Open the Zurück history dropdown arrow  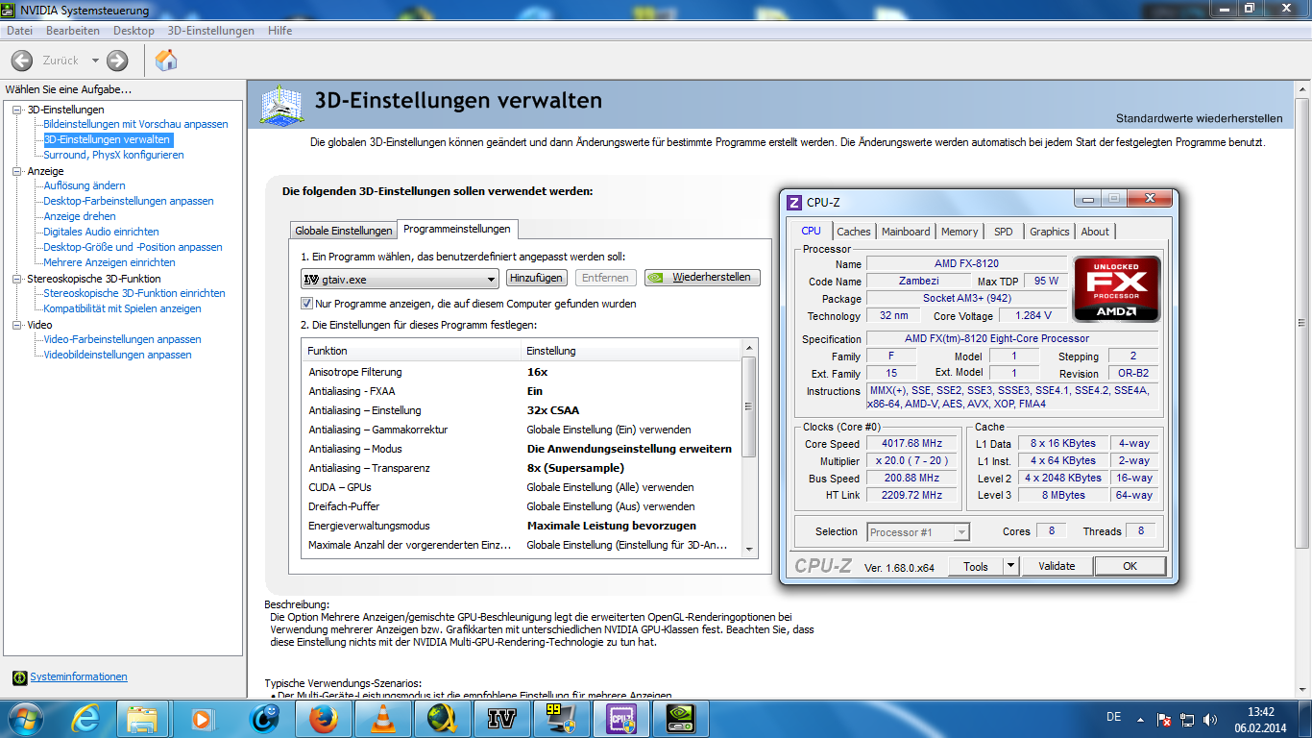point(95,61)
